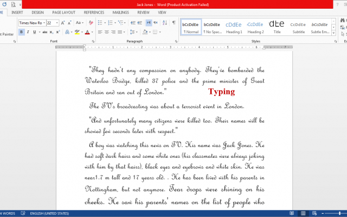Click the Replace icon in Editing

click(x=343, y=27)
